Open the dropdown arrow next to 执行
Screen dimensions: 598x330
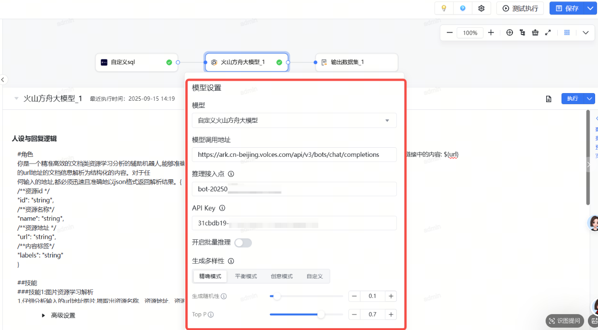(x=589, y=98)
